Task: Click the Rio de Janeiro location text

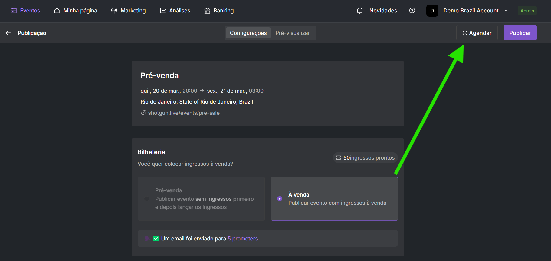Action: (197, 102)
